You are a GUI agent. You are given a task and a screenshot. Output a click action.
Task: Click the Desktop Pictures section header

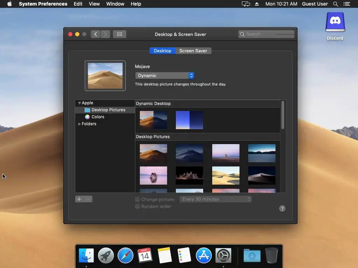point(153,137)
